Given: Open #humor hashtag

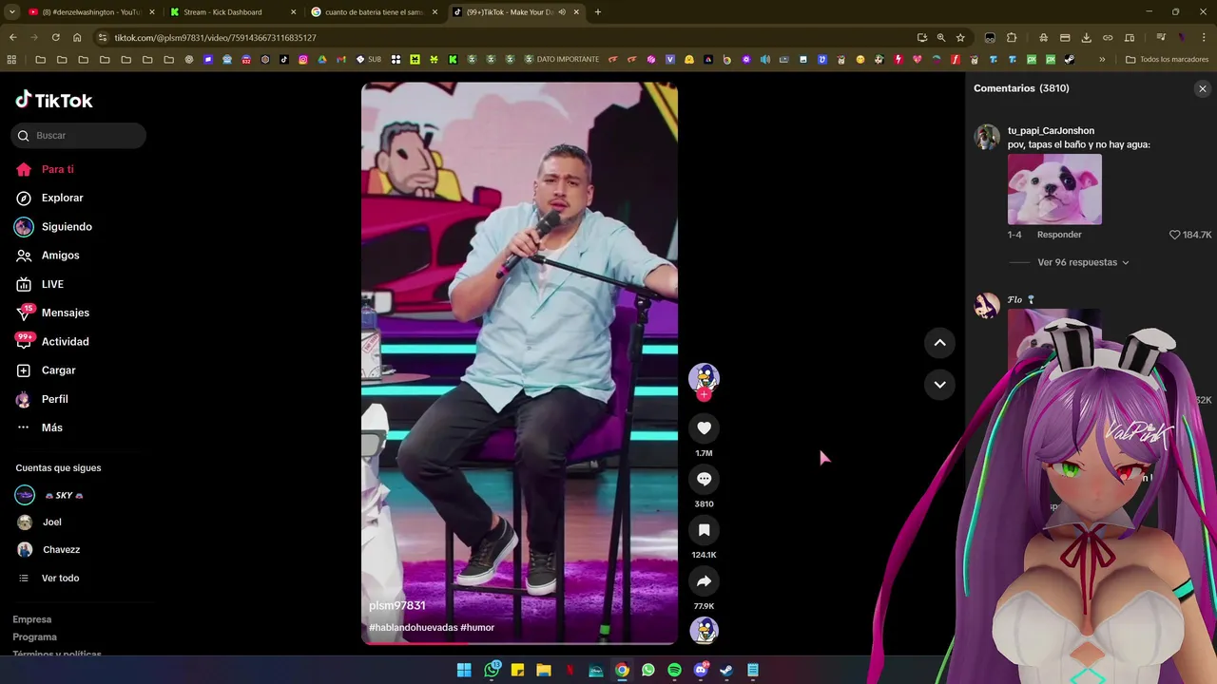Looking at the screenshot, I should pos(477,628).
